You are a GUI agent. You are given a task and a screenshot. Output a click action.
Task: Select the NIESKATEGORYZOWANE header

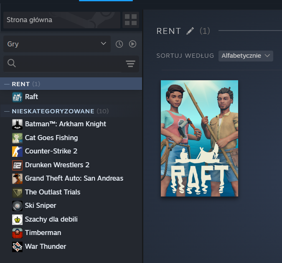pyautogui.click(x=71, y=111)
